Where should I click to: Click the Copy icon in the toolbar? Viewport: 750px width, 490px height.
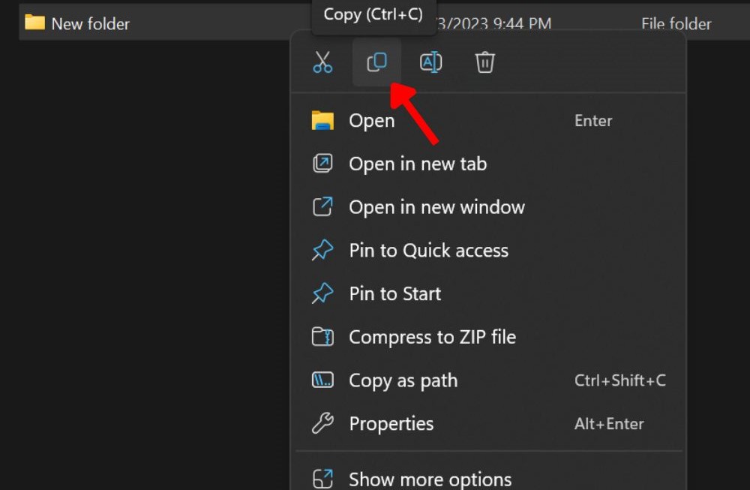(376, 62)
